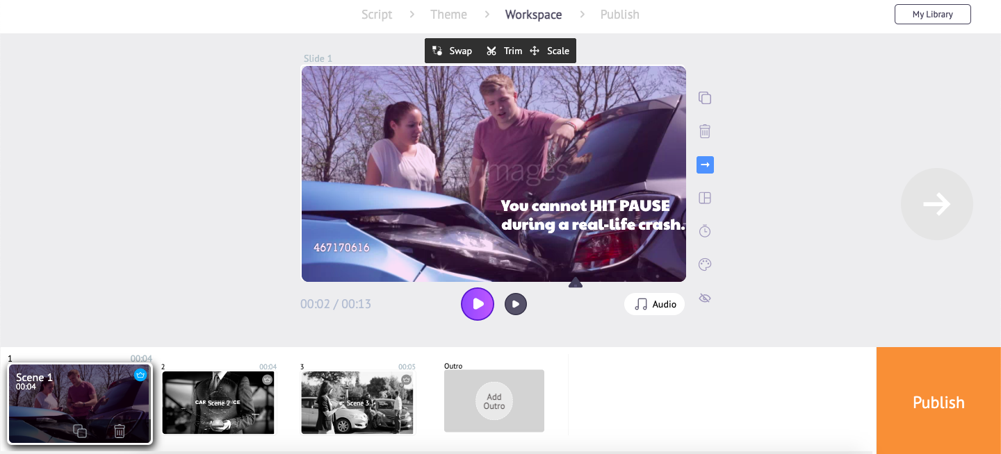
Task: Open scene transition settings via blue arrow icon
Action: pyautogui.click(x=705, y=165)
